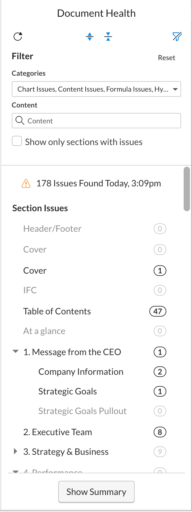Viewport: 192px width, 512px height.
Task: Click the collapse all sections icon
Action: click(x=108, y=37)
